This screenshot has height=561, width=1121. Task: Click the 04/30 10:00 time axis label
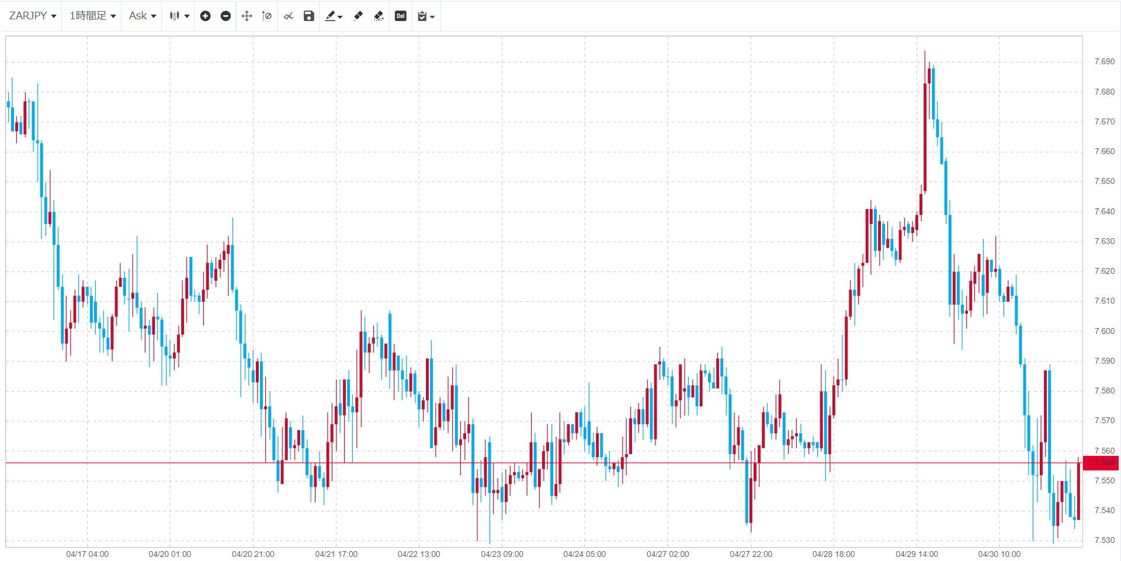point(999,554)
